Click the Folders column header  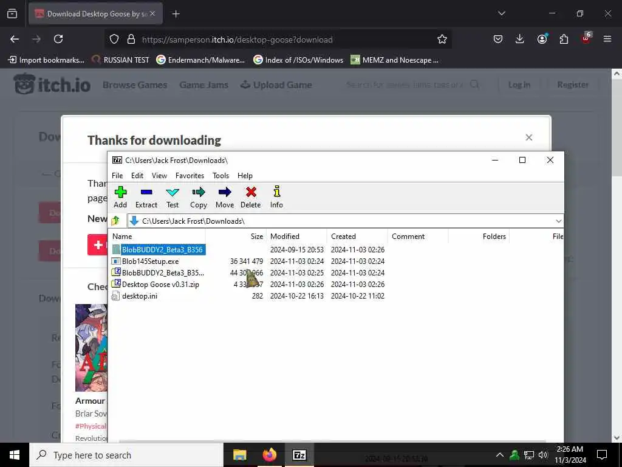click(479, 237)
